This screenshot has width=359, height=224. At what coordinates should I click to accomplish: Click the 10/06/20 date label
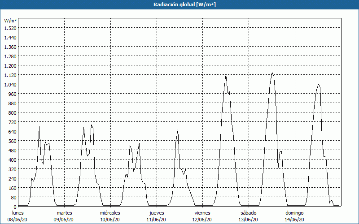point(109,220)
